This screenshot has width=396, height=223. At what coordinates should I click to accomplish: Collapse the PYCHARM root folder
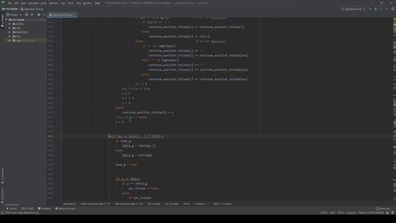pyautogui.click(x=7, y=20)
